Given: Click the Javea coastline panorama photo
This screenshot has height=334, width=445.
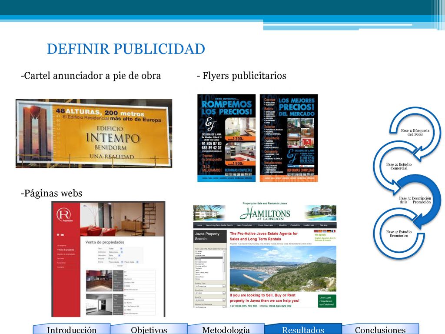Looking at the screenshot, I should point(283,269).
